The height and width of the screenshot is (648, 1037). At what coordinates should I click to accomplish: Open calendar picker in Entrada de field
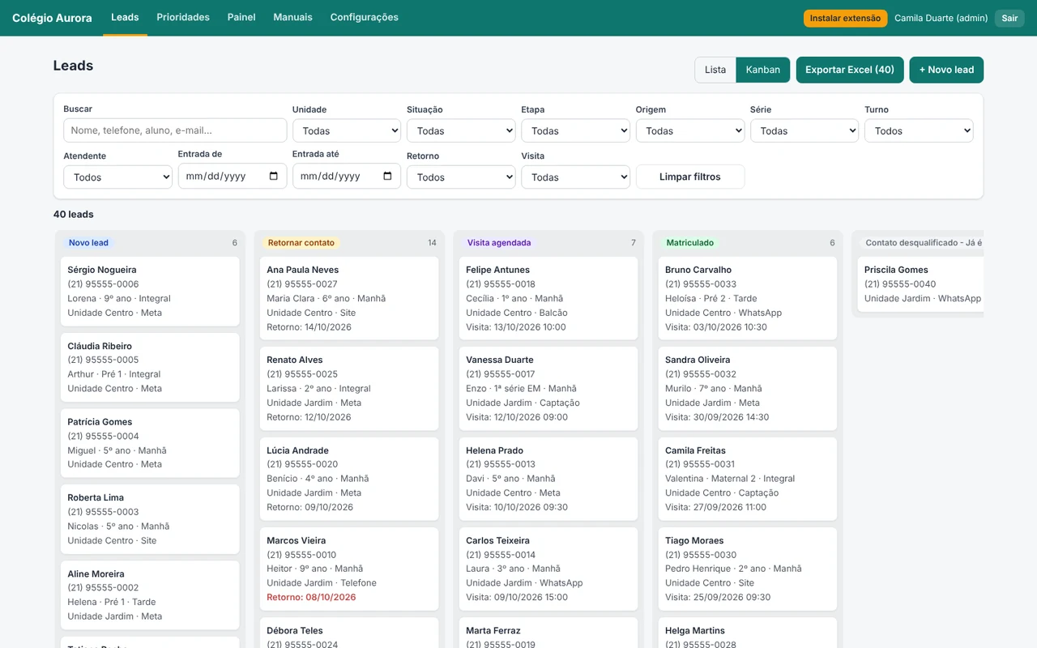(x=273, y=176)
